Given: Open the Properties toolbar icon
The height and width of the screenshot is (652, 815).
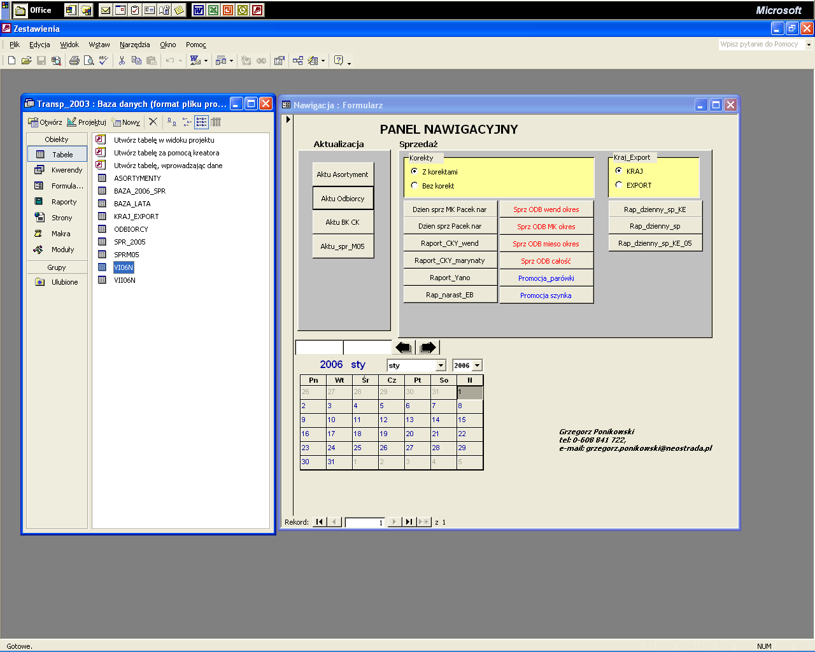Looking at the screenshot, I should [279, 60].
